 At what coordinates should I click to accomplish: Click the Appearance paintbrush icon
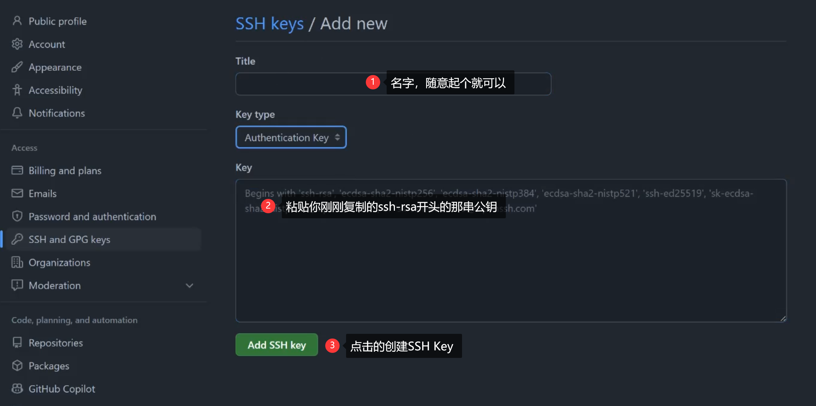[17, 67]
